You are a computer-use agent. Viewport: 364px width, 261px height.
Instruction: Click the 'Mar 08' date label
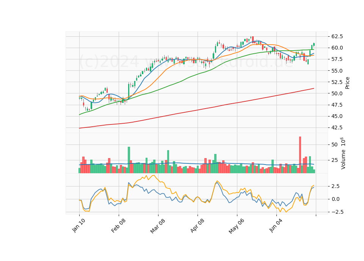(x=158, y=226)
